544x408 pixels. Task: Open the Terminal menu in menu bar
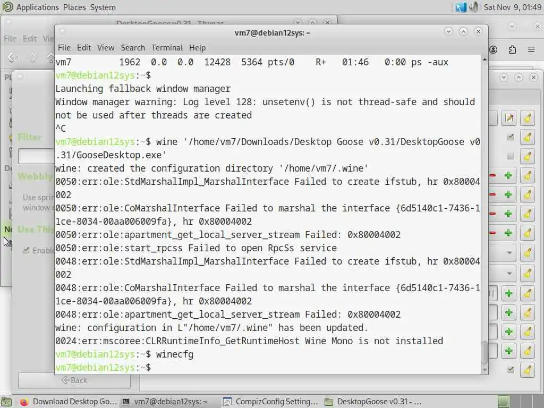(x=167, y=47)
